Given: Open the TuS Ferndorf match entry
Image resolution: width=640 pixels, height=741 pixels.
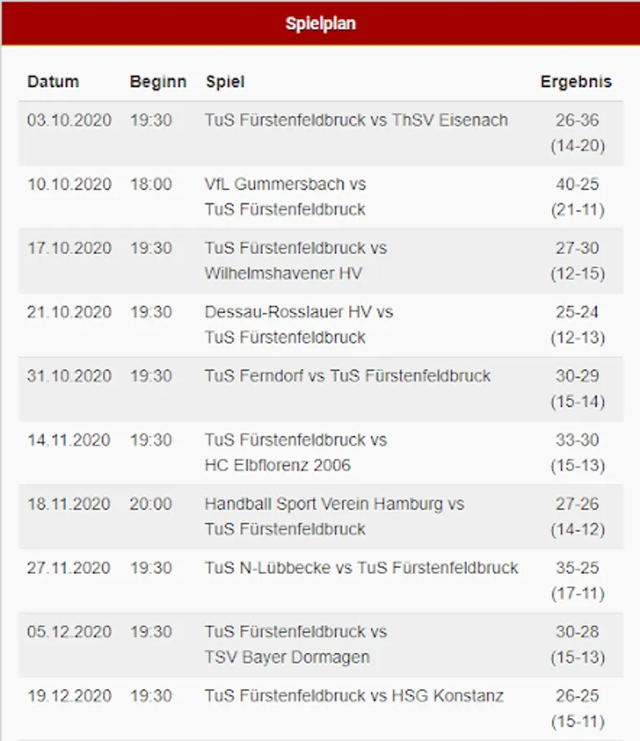Looking at the screenshot, I should pyautogui.click(x=347, y=376).
